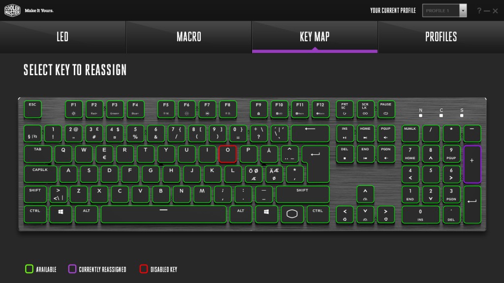Click the Cooler Master logo
The image size is (504, 283).
pos(12,10)
